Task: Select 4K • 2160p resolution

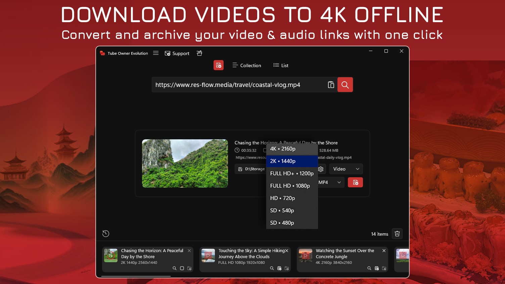Action: point(292,149)
